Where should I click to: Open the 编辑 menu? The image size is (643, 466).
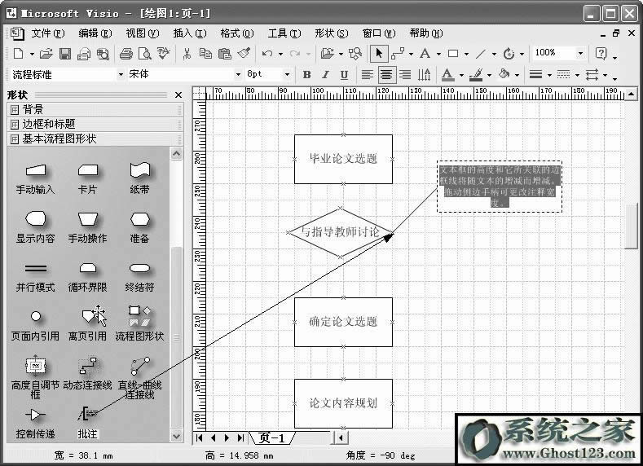tap(95, 33)
